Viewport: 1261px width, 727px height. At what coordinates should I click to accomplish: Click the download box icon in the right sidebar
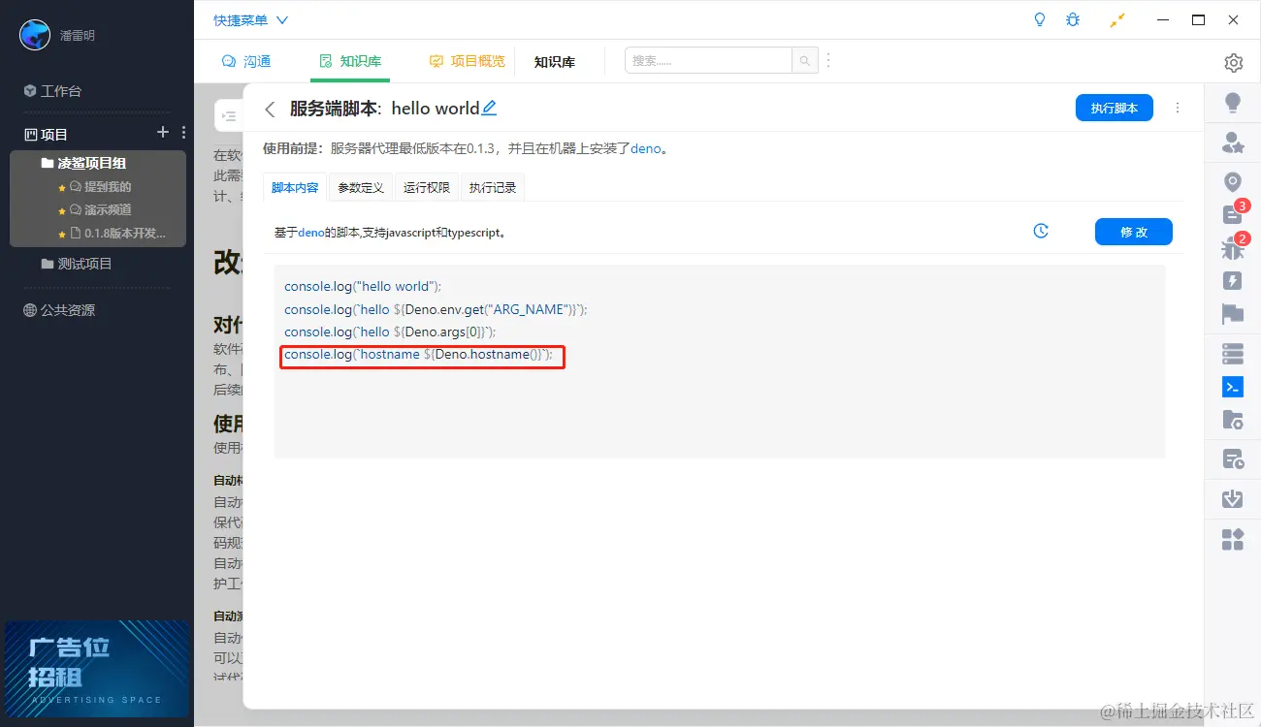tap(1233, 499)
